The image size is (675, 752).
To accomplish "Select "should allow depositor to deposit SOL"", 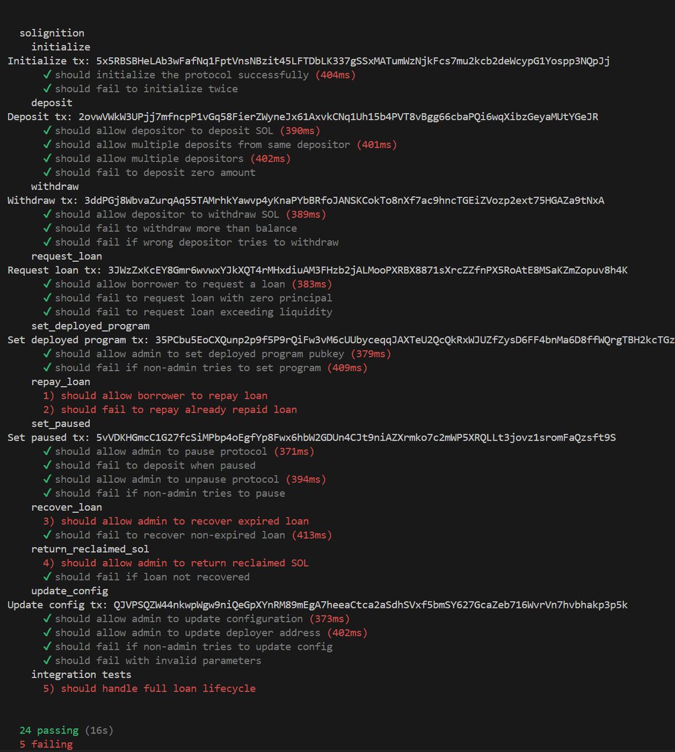I will tap(182, 130).
